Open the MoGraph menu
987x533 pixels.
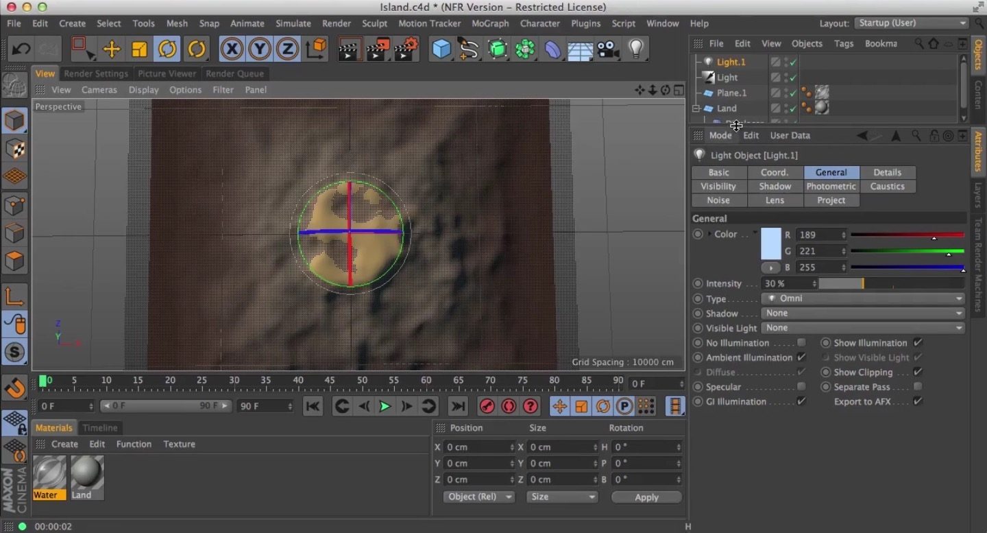point(490,23)
